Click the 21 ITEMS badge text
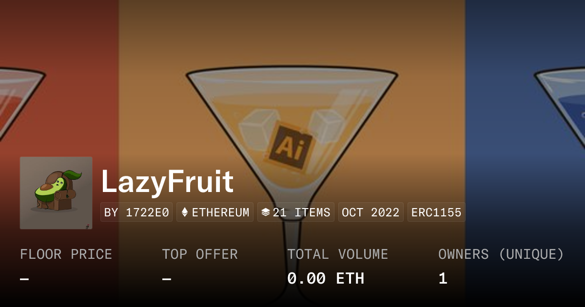Image resolution: width=585 pixels, height=307 pixels. tap(301, 212)
